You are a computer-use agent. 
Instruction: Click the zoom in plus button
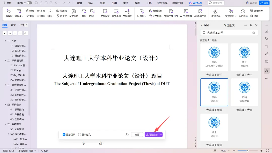tap(261, 151)
